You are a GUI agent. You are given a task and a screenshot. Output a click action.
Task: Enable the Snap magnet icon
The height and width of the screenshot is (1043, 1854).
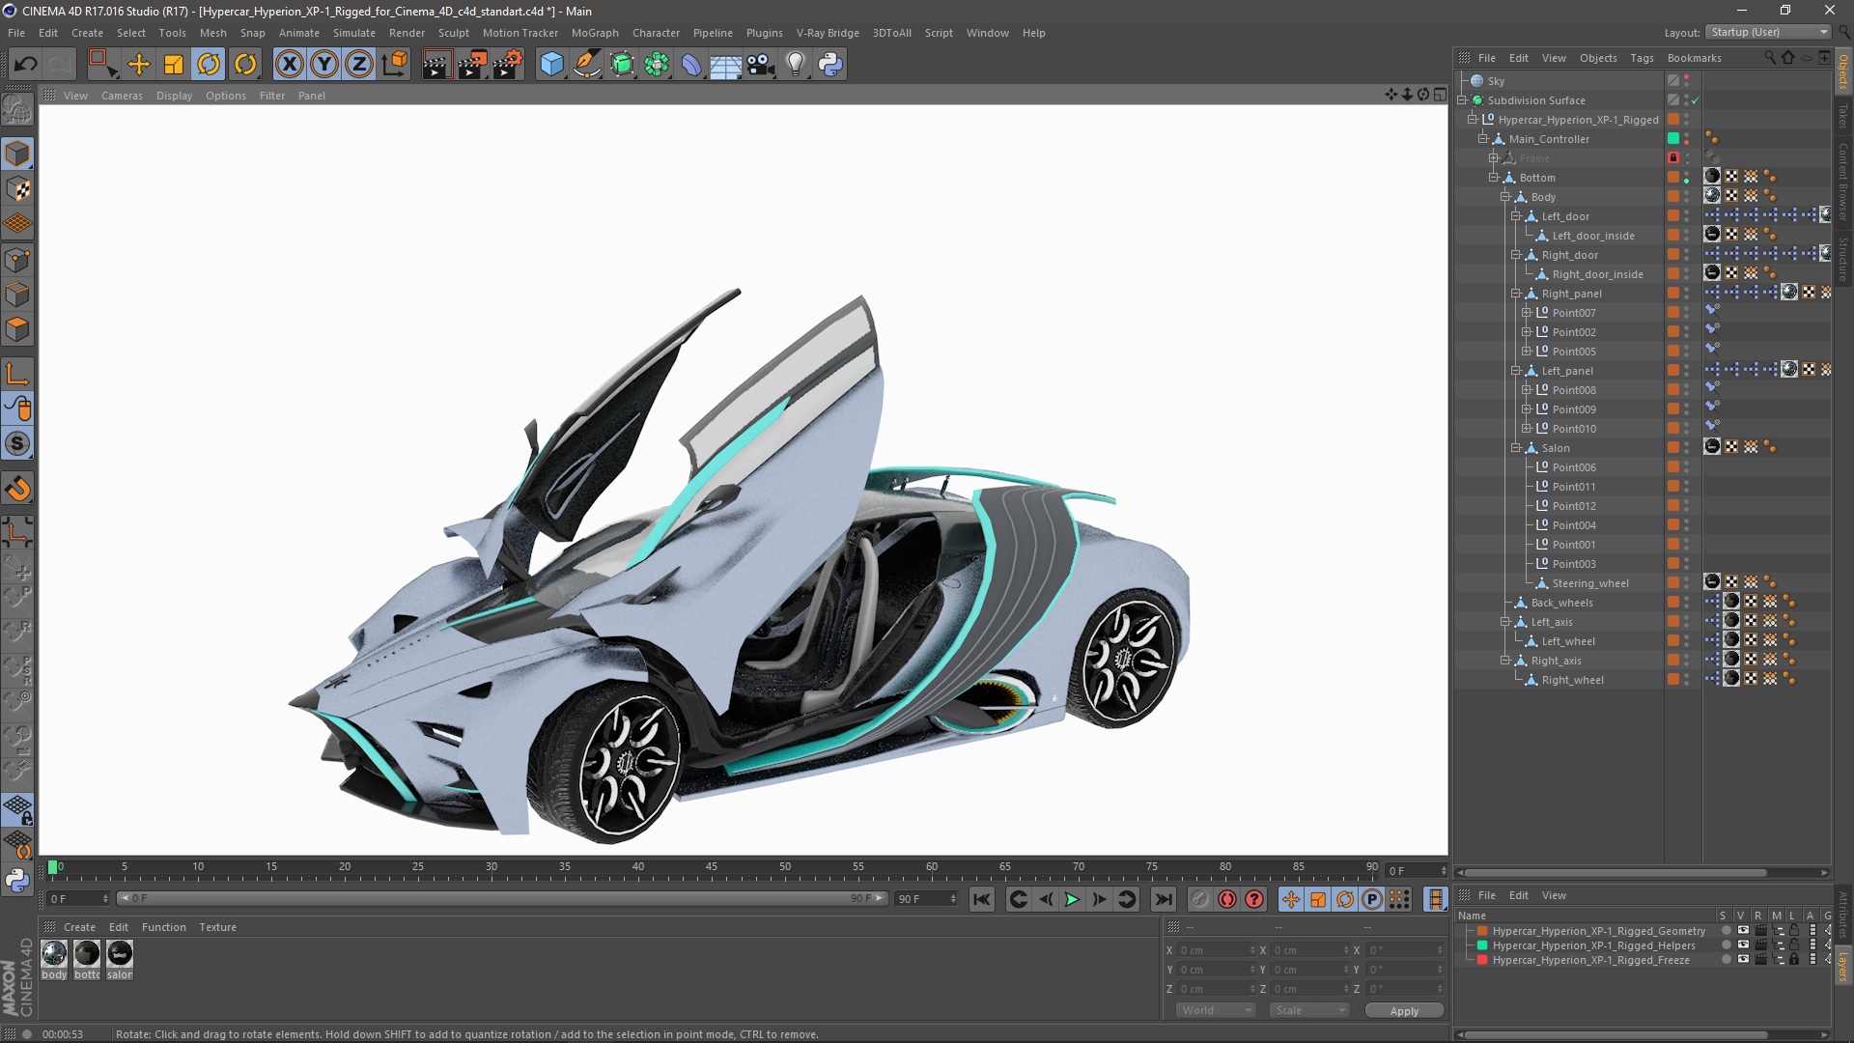(17, 489)
